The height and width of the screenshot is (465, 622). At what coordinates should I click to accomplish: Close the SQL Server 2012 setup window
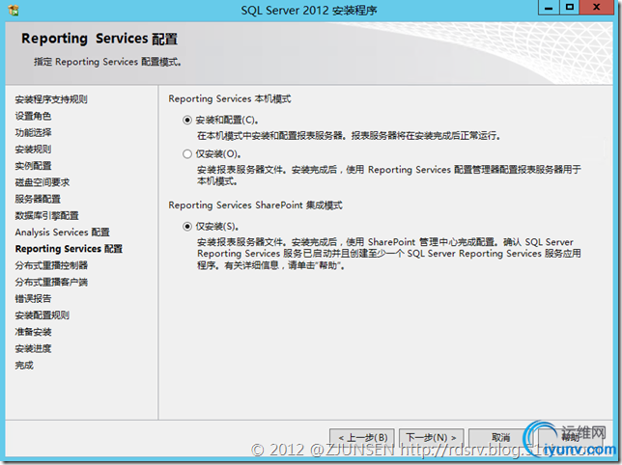tap(596, 8)
